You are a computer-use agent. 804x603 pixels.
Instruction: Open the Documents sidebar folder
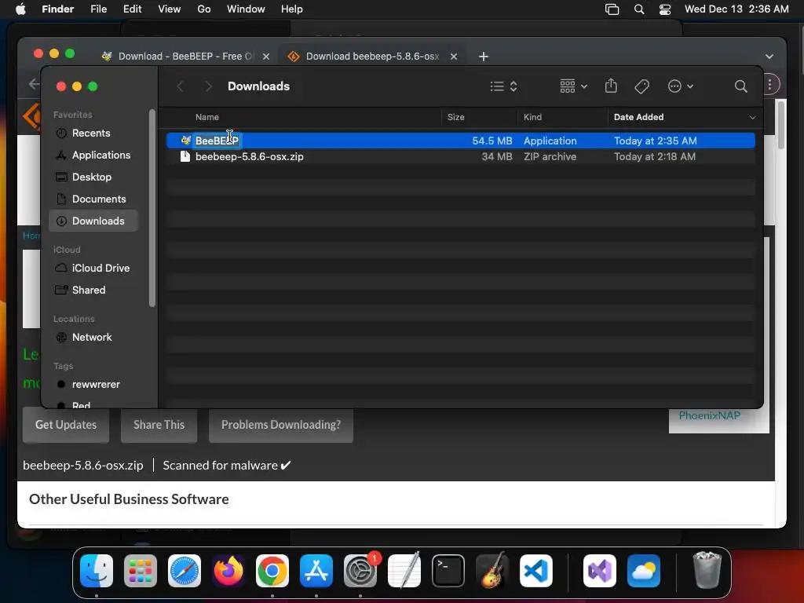tap(98, 199)
